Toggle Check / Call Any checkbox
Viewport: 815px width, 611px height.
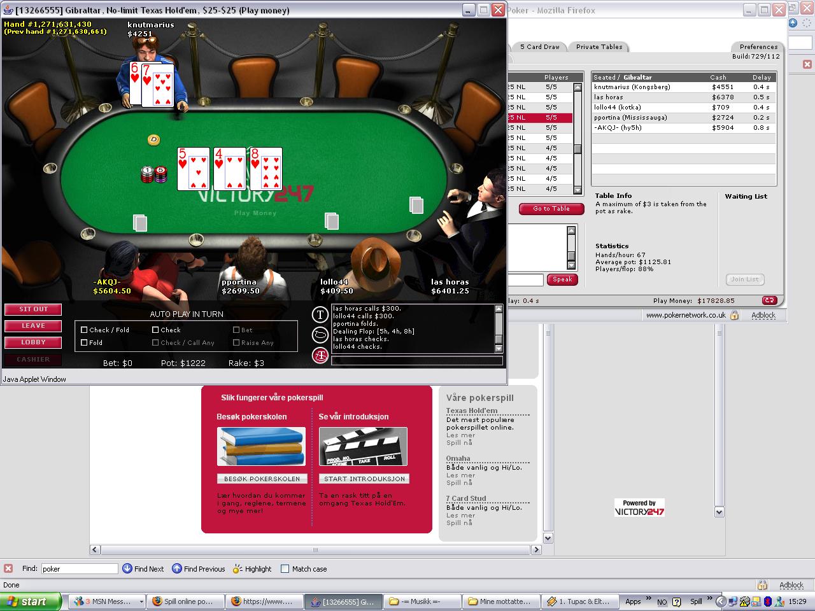click(155, 342)
